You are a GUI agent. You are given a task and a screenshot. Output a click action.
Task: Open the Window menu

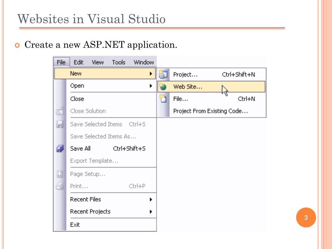144,62
